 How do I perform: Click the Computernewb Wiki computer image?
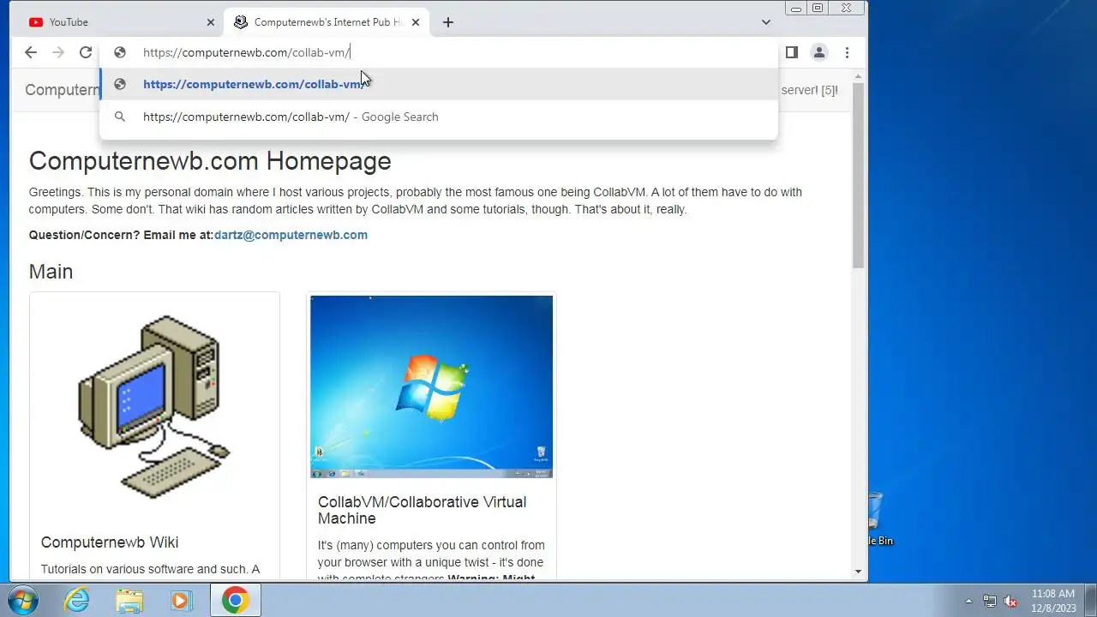pyautogui.click(x=154, y=406)
